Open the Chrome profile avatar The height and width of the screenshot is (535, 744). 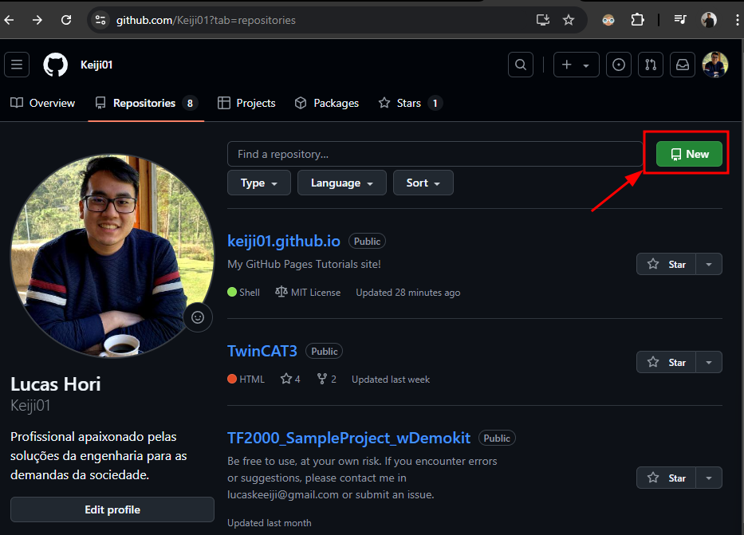pos(709,20)
